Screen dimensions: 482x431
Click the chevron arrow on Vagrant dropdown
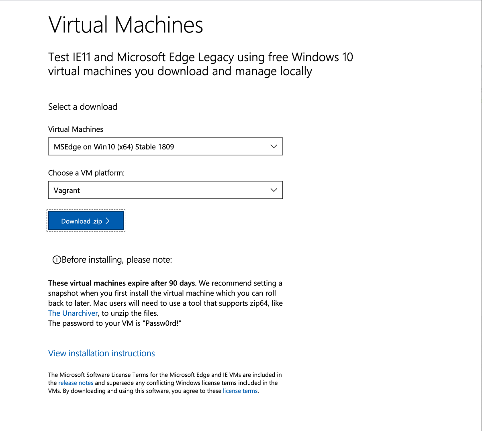point(274,190)
